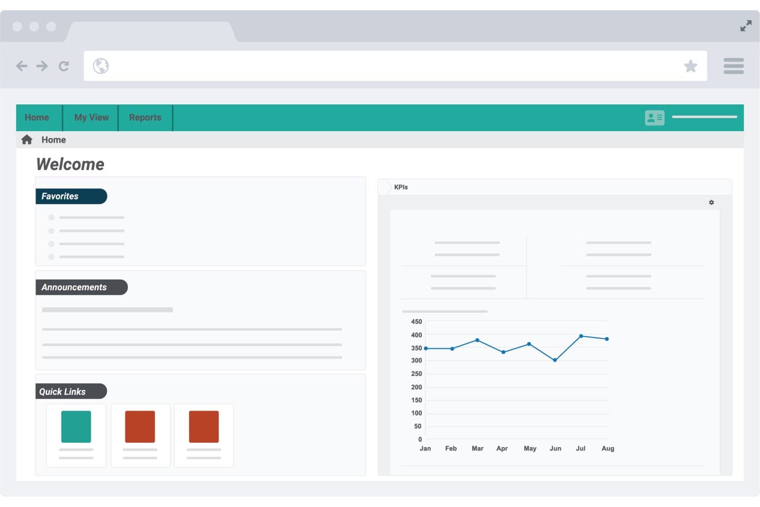
Task: Click the 450 value on the chart axis
Action: (416, 322)
